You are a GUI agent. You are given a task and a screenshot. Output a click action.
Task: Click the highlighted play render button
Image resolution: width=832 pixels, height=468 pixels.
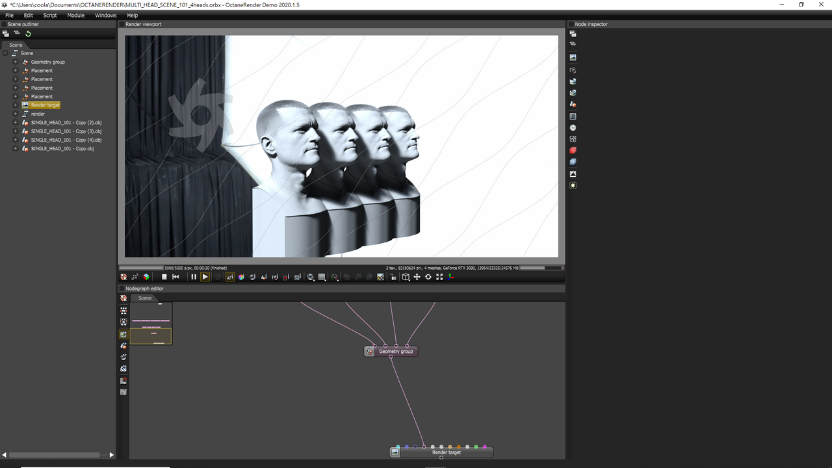[x=205, y=277]
